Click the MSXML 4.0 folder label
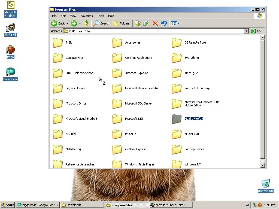 [132, 134]
